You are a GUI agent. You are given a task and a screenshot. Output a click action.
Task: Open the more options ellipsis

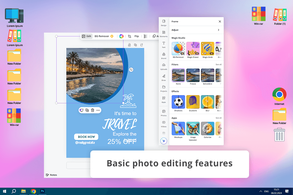(98, 110)
